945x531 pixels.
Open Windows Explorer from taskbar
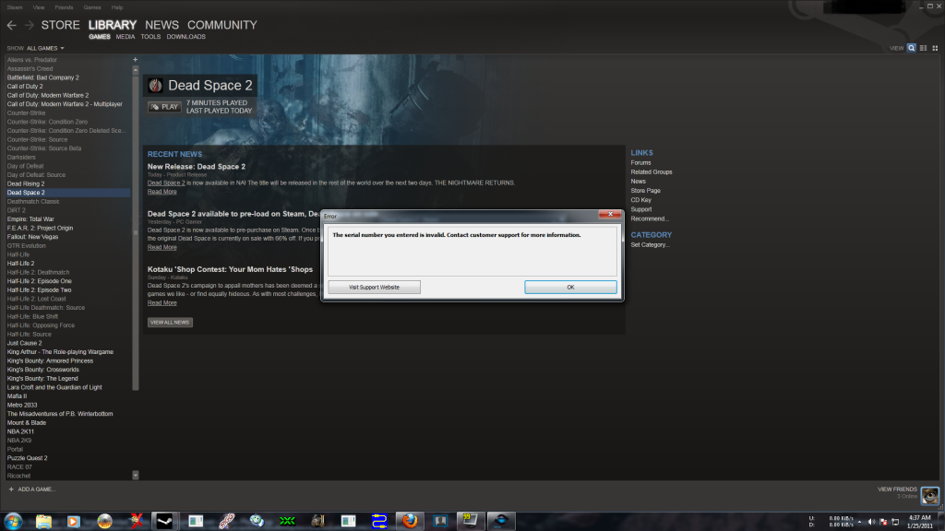pyautogui.click(x=43, y=522)
